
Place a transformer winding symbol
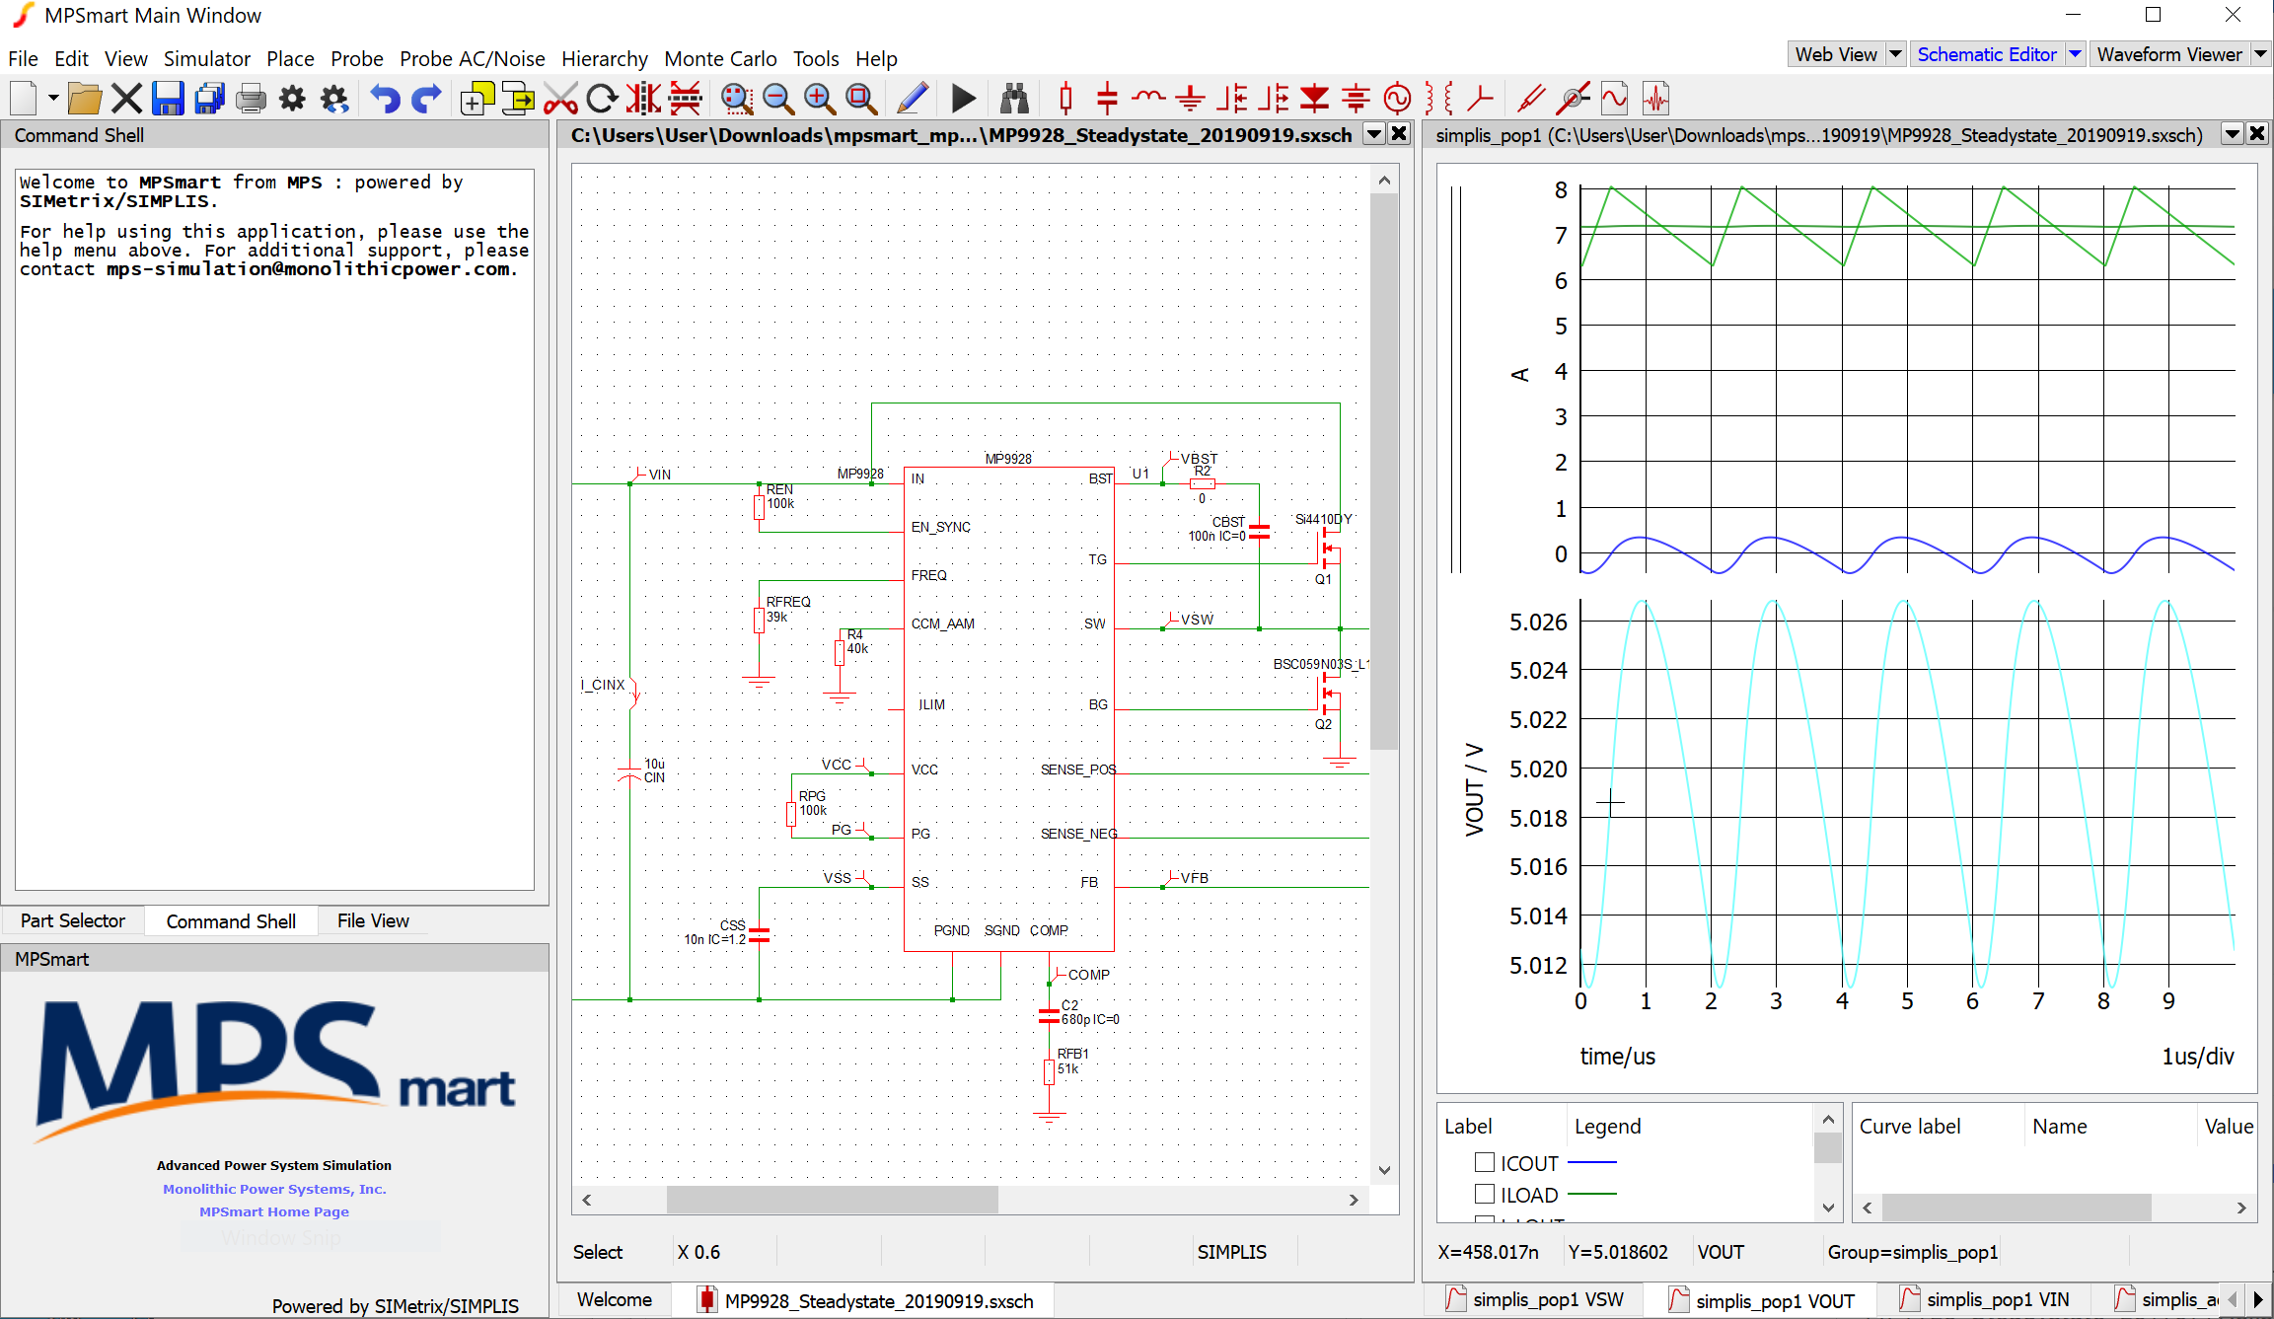tap(1439, 99)
